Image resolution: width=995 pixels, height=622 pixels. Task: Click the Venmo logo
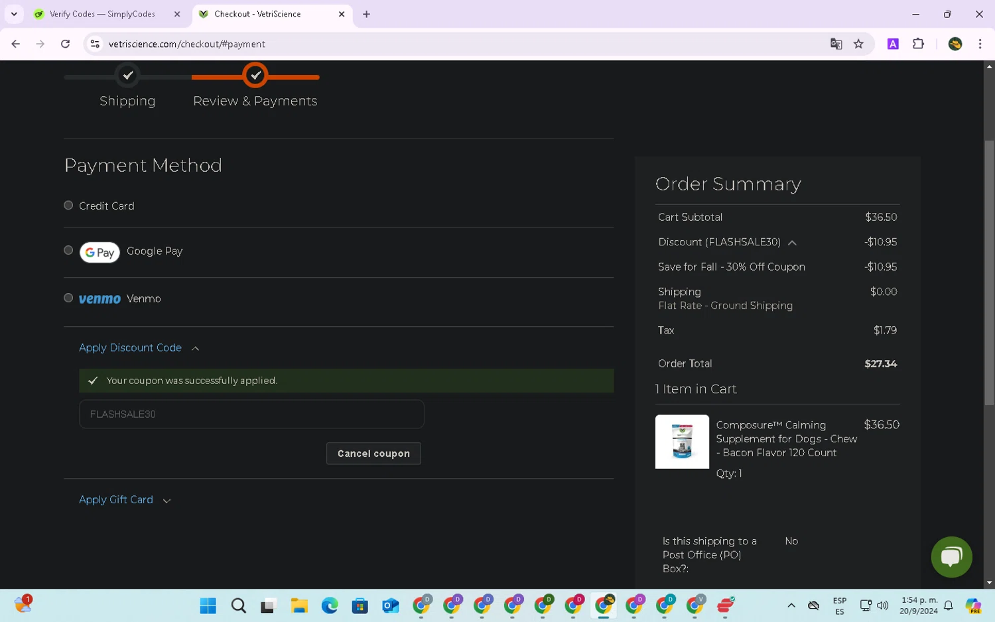(x=99, y=299)
